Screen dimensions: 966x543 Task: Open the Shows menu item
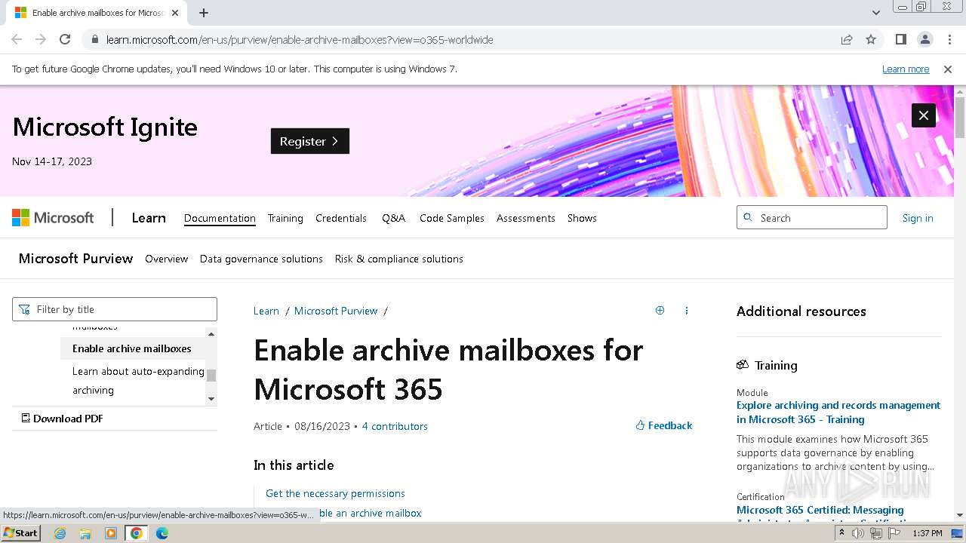[582, 218]
